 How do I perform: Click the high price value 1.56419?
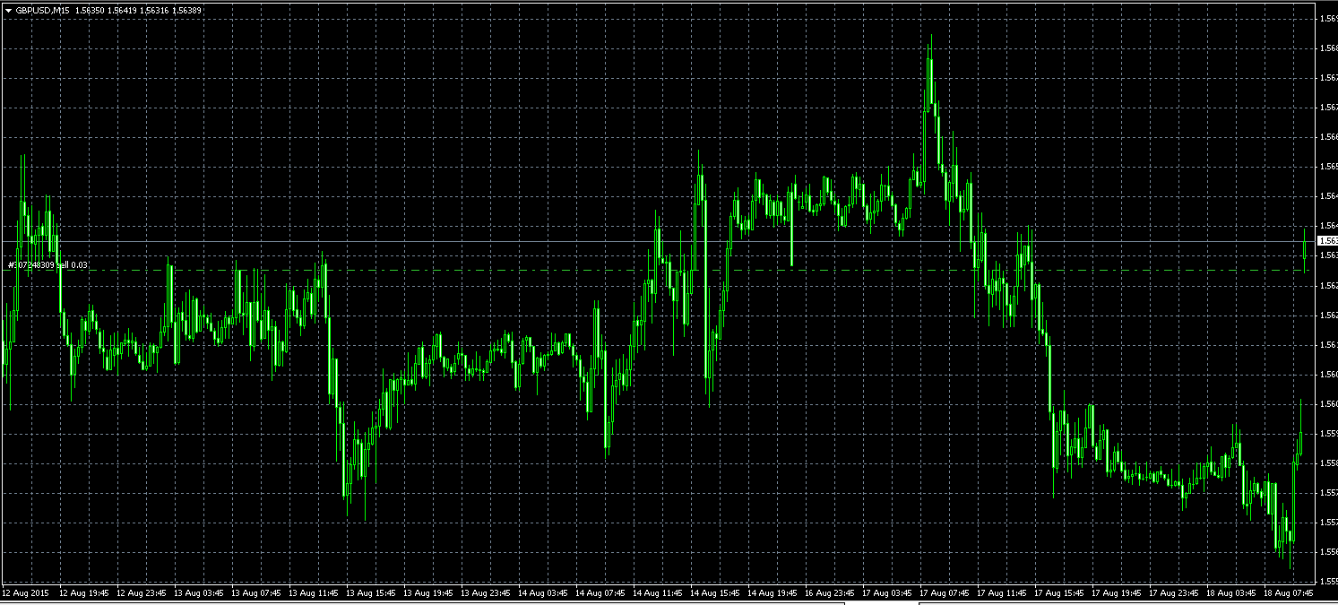point(124,10)
